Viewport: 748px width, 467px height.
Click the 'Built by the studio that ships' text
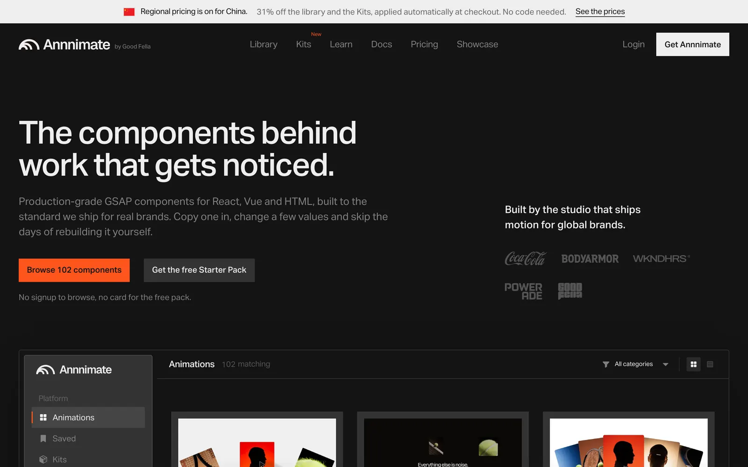(573, 217)
